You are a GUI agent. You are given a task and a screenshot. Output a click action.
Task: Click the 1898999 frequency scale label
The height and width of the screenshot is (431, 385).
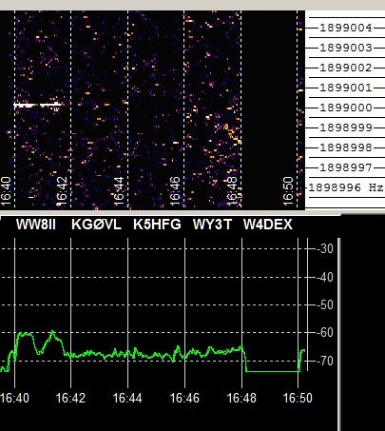pos(346,127)
